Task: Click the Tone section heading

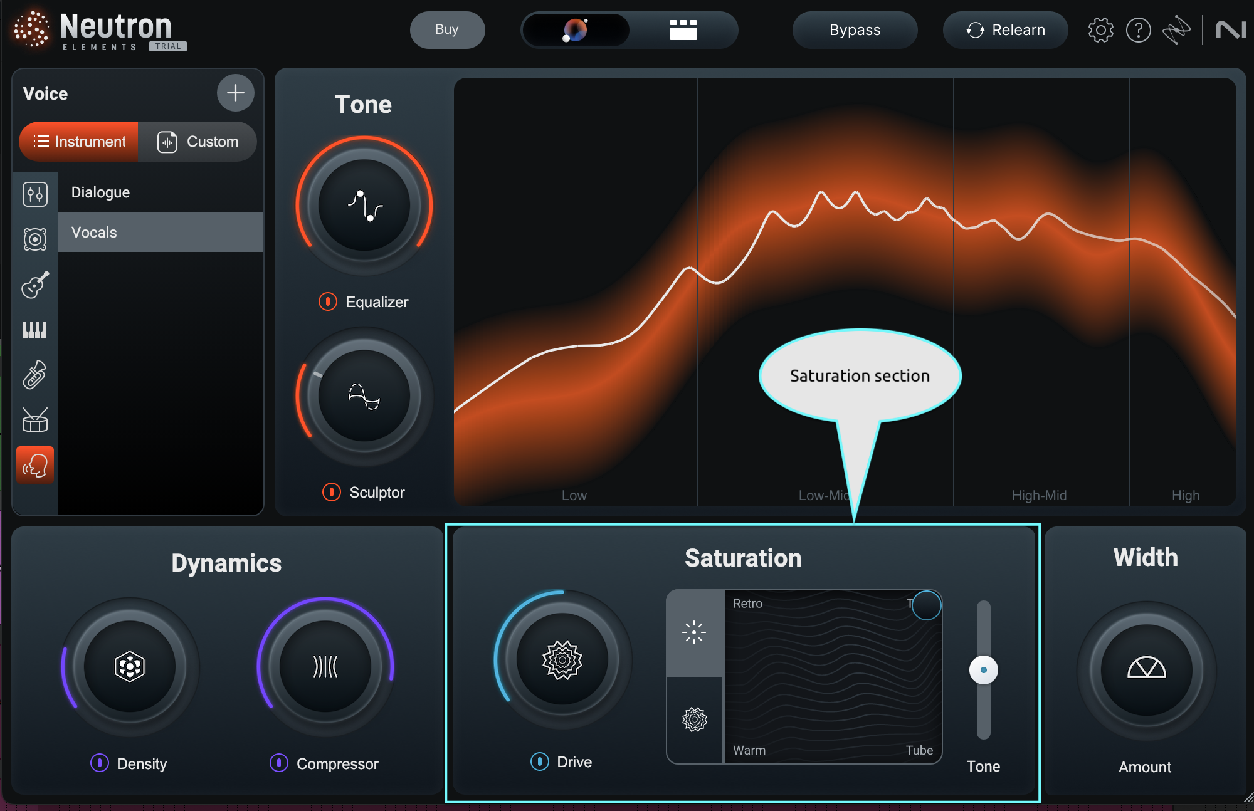Action: (363, 104)
